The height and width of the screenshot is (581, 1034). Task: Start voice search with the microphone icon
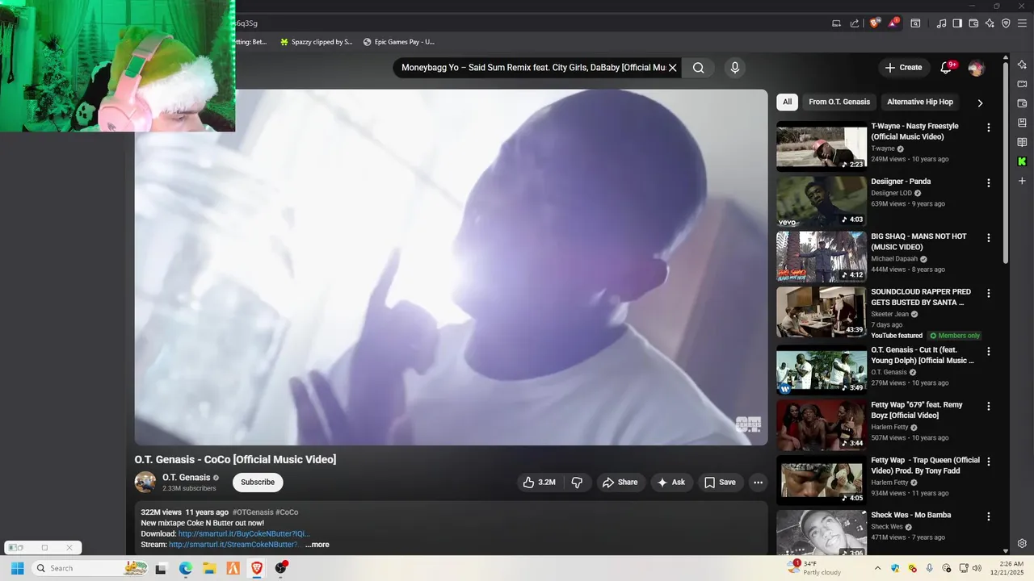[735, 68]
